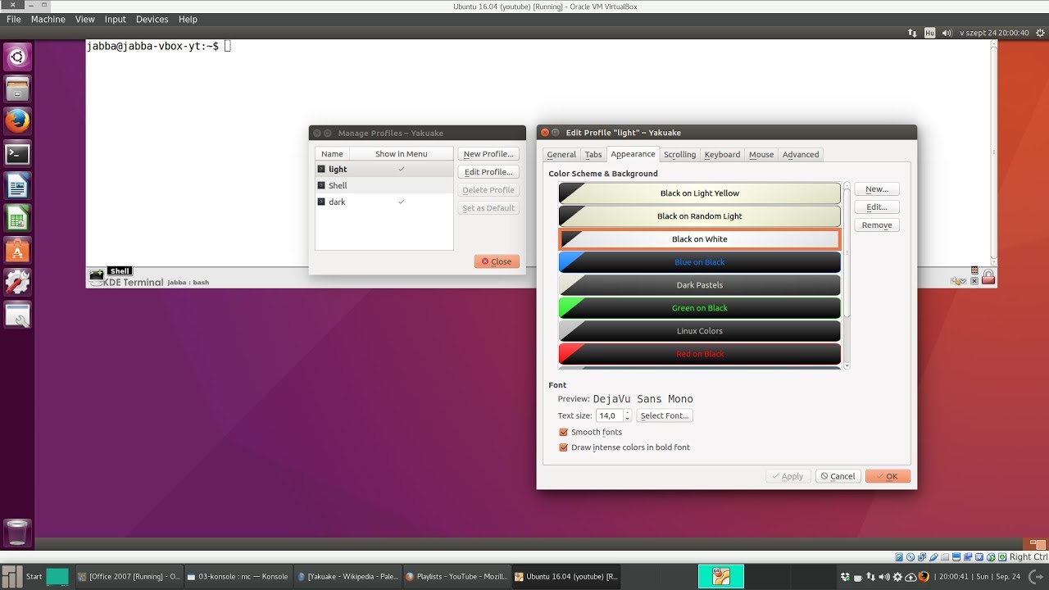Switch to the Keyboard tab
Image resolution: width=1049 pixels, height=590 pixels.
coord(722,154)
